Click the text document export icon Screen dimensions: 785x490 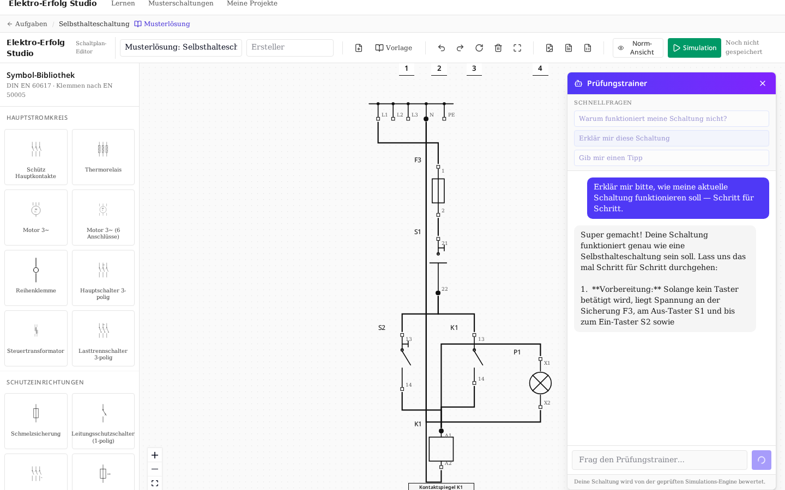[x=569, y=48]
